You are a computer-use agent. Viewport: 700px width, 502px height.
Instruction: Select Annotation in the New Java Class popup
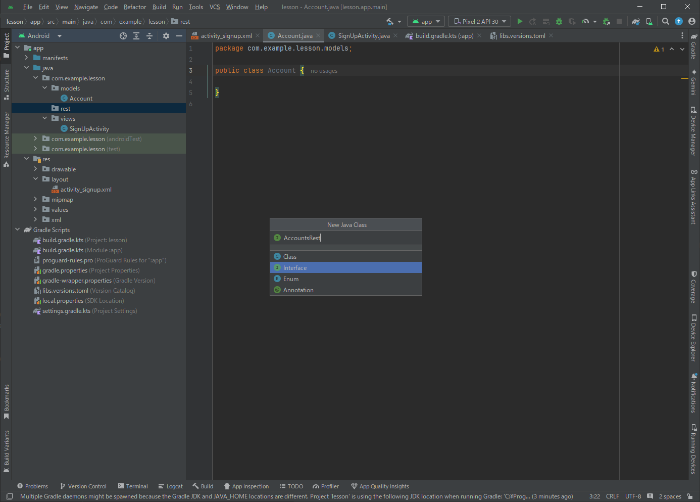click(346, 290)
